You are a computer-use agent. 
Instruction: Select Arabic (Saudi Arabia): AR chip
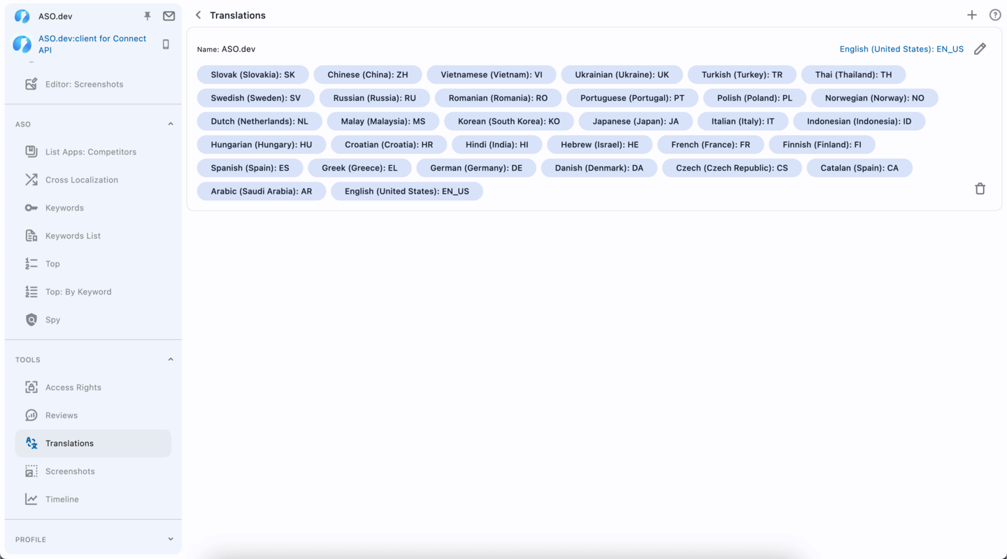coord(262,191)
